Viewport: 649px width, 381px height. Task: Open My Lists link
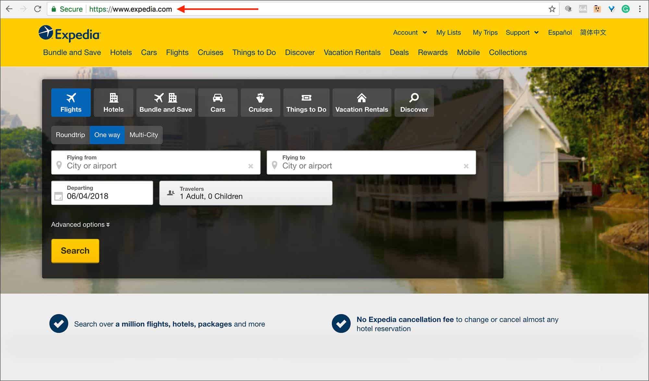click(x=448, y=32)
